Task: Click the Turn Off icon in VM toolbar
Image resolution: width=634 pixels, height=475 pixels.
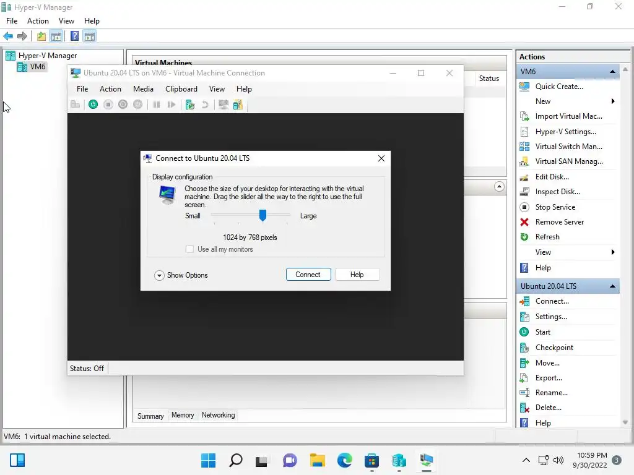Action: click(x=108, y=105)
